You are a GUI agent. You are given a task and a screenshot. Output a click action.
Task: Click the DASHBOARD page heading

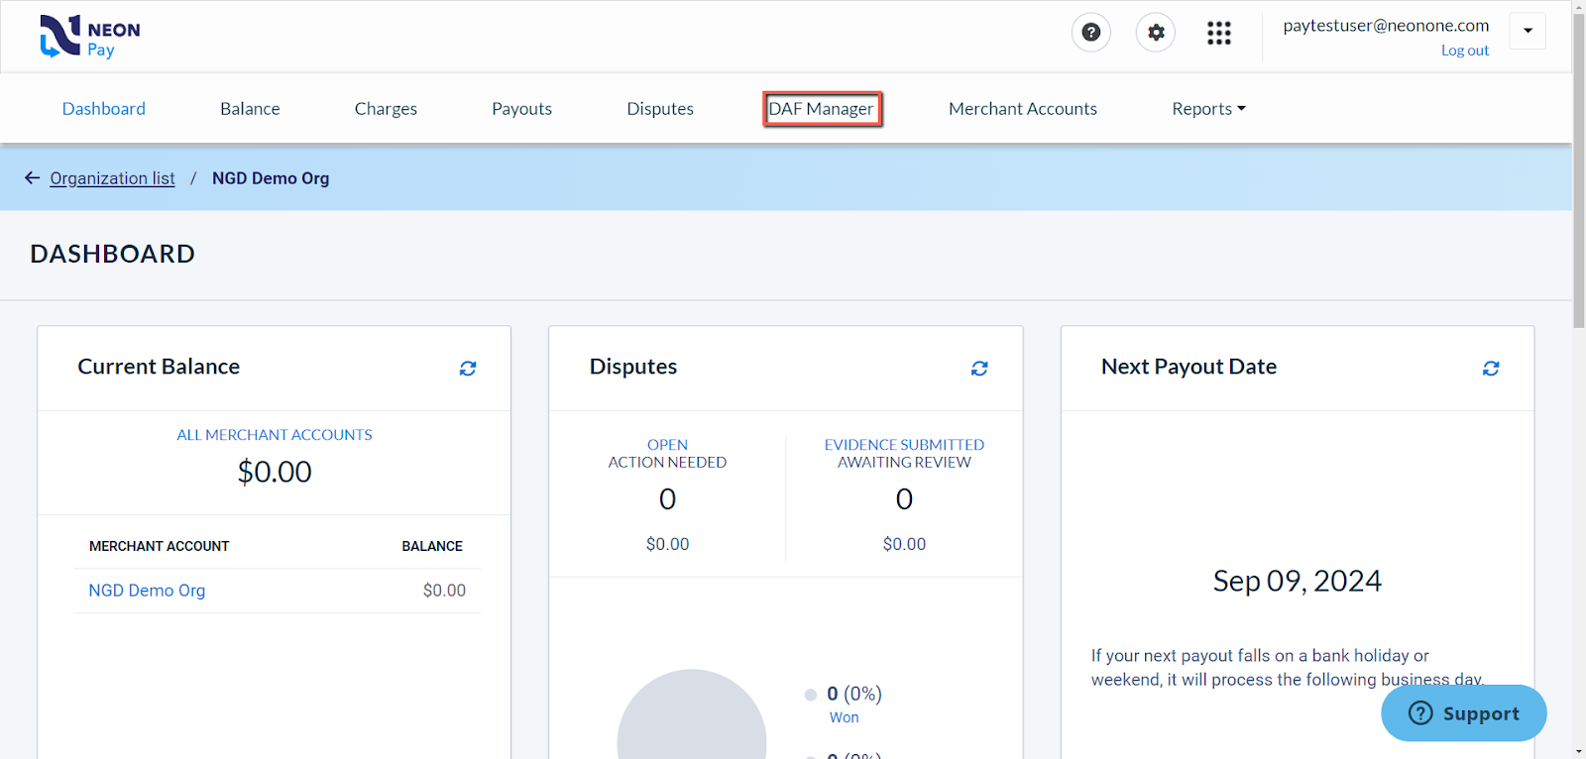point(112,254)
